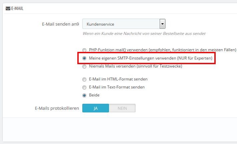Switch E-Mails protokollieren to NEIN

(x=122, y=108)
